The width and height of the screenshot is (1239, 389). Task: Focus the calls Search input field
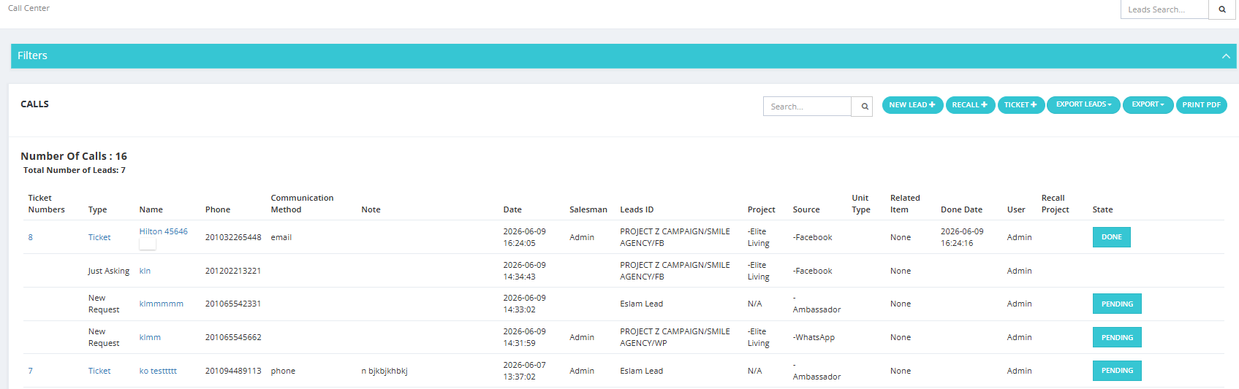tap(808, 107)
